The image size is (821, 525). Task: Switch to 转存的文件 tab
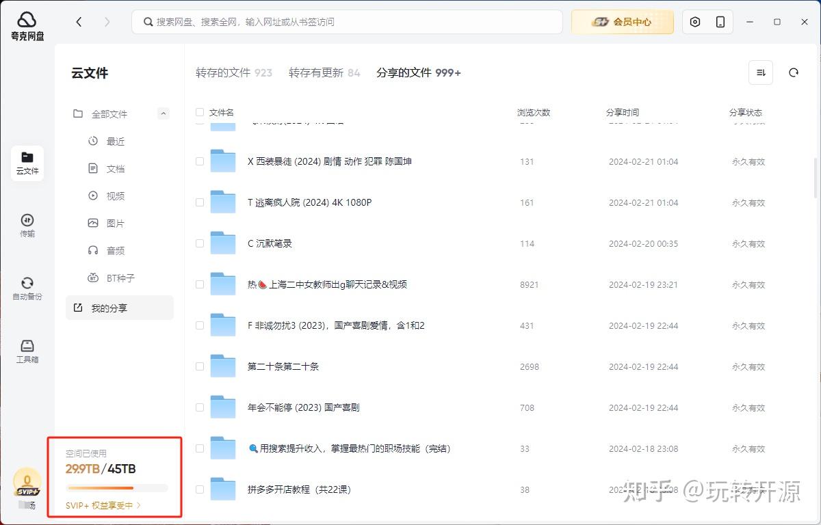click(234, 72)
